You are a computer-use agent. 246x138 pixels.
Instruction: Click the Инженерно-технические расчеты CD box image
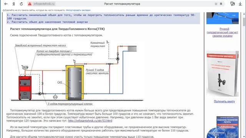point(223,127)
